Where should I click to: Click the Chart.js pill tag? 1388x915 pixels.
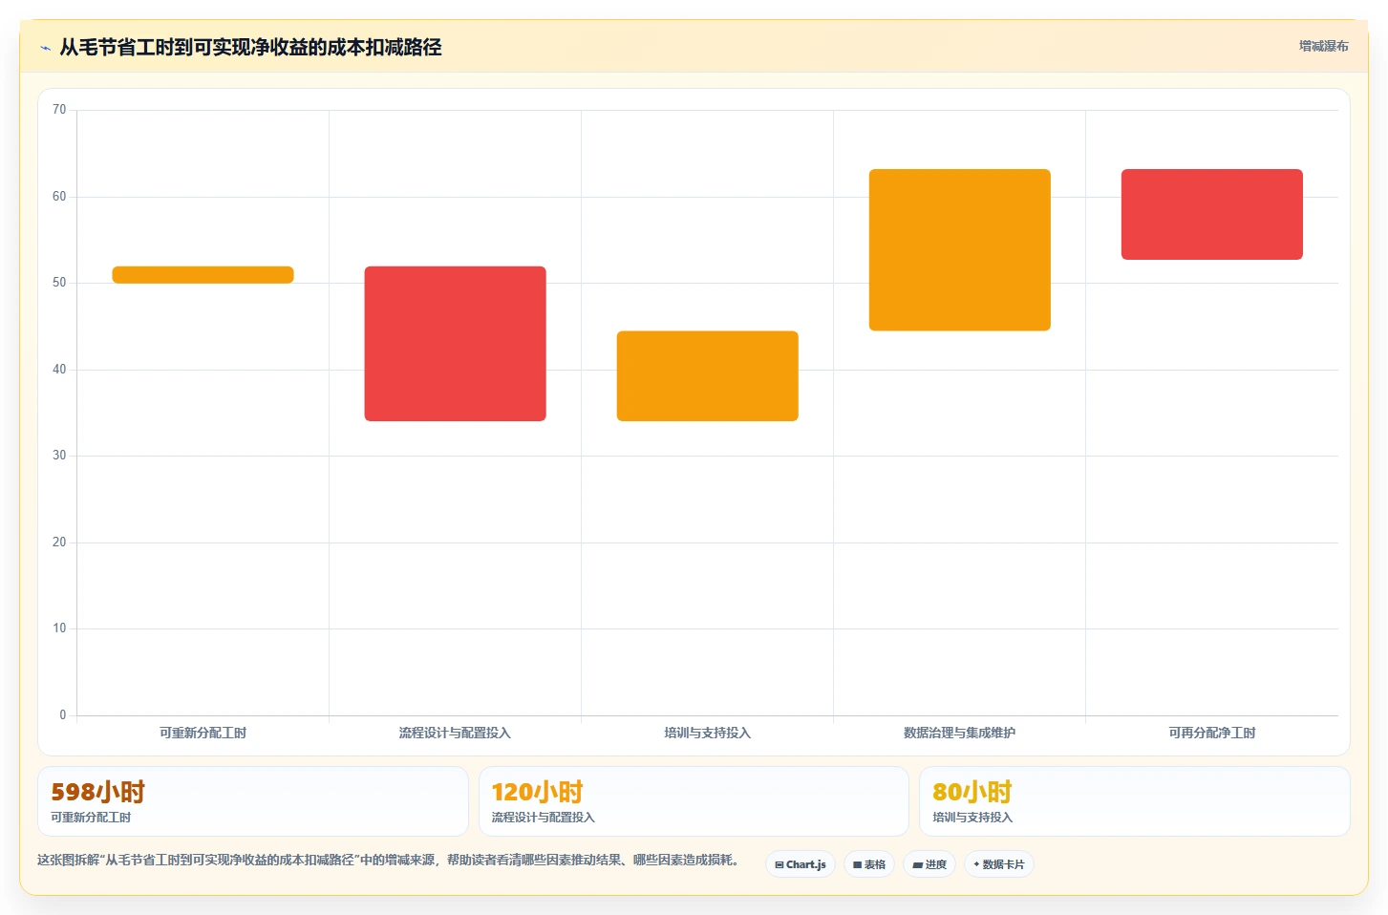pos(801,864)
